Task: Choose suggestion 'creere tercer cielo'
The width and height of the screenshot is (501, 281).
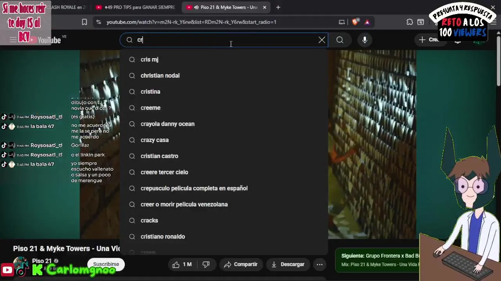Action: (x=224, y=172)
